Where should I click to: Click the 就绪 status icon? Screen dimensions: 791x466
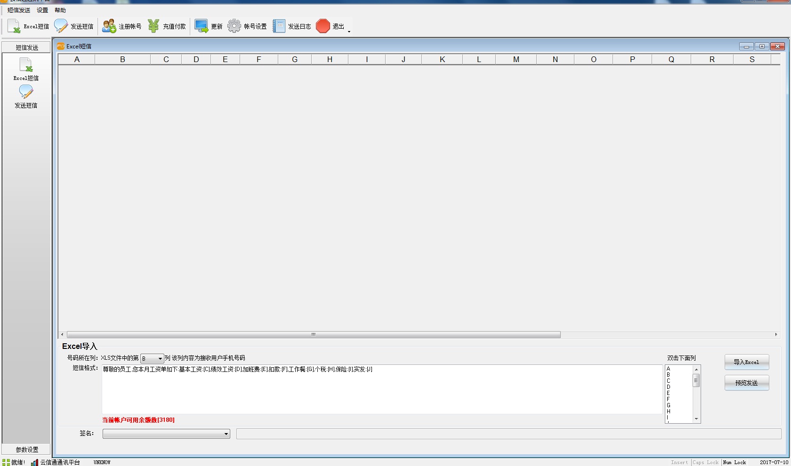6,462
